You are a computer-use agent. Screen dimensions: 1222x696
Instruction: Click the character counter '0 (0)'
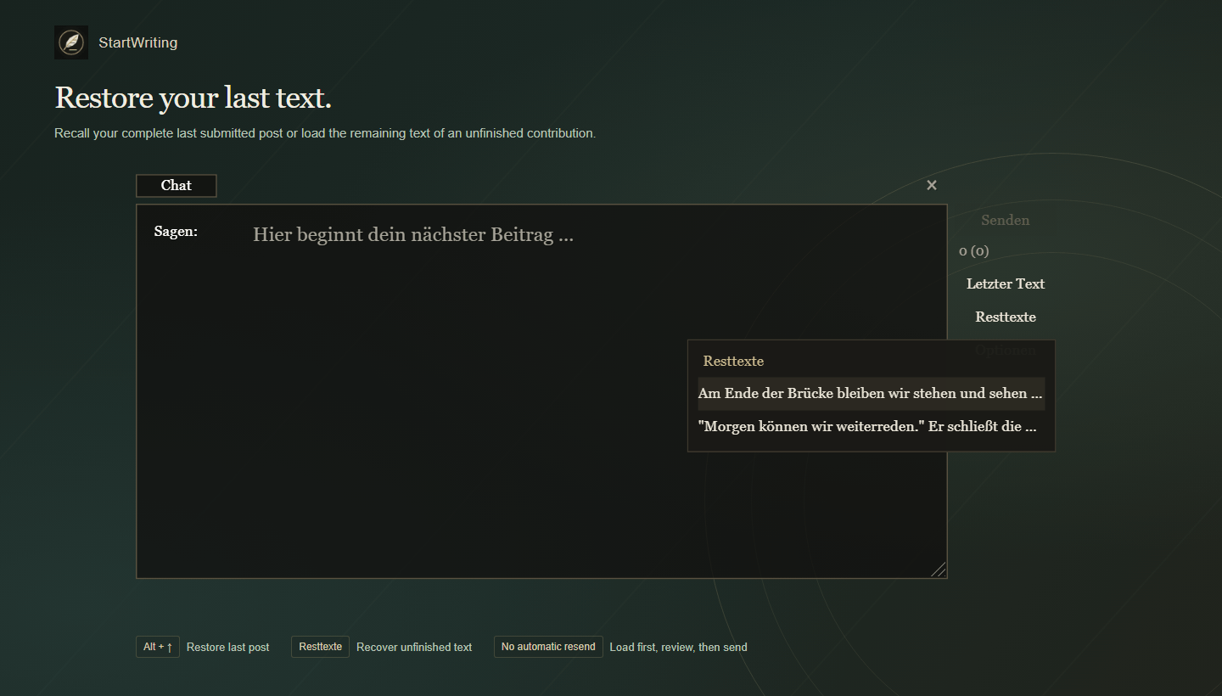click(974, 251)
